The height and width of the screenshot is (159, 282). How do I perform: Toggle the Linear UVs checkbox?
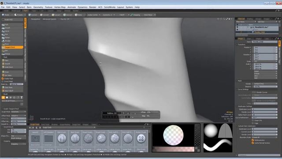253,121
